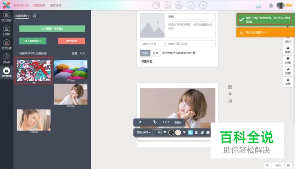The width and height of the screenshot is (295, 169).
Task: Click the orange warning notification
Action: (x=266, y=32)
